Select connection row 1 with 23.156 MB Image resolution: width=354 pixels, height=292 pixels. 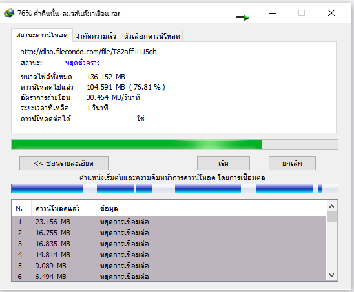pyautogui.click(x=169, y=222)
